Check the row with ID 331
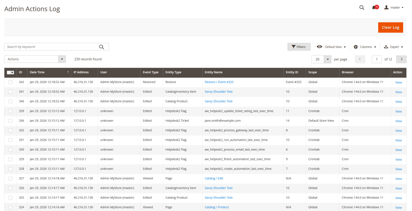Image resolution: width=412 pixels, height=211 pixels. 10,140
